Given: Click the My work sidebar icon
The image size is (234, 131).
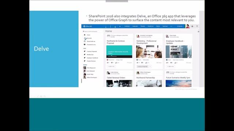Looking at the screenshot, I should (x=85, y=38).
